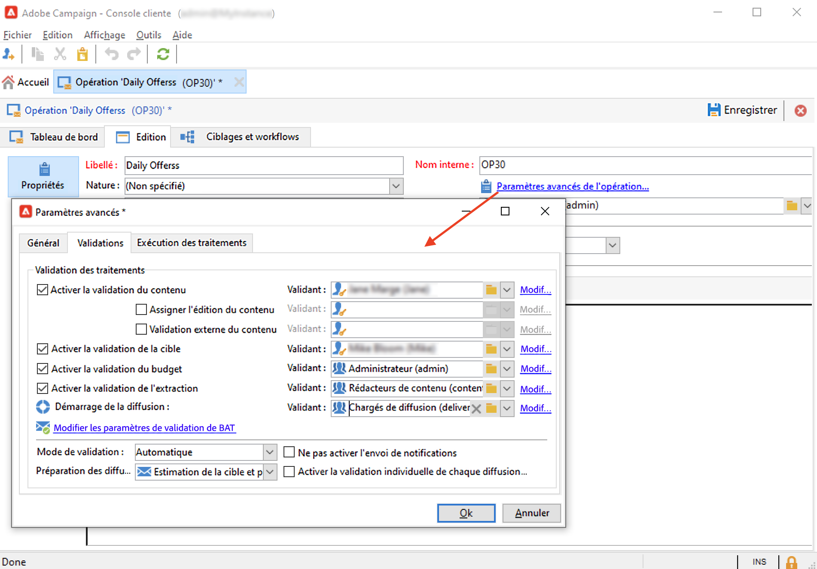The image size is (817, 569).
Task: Click the red close icon beside Enregistrer
Action: pyautogui.click(x=800, y=111)
